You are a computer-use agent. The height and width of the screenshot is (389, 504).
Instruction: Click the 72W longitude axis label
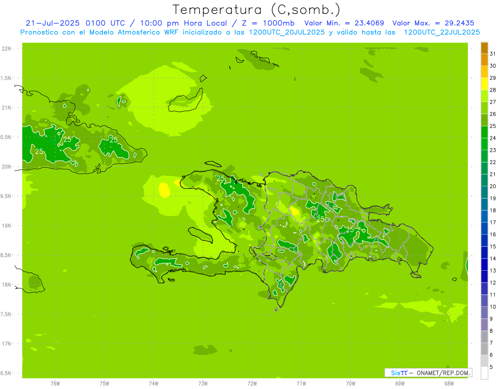coord(252,383)
